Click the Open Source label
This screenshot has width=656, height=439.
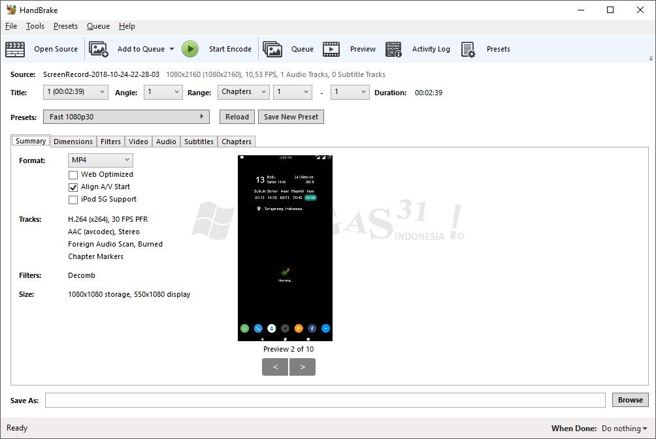tap(56, 49)
